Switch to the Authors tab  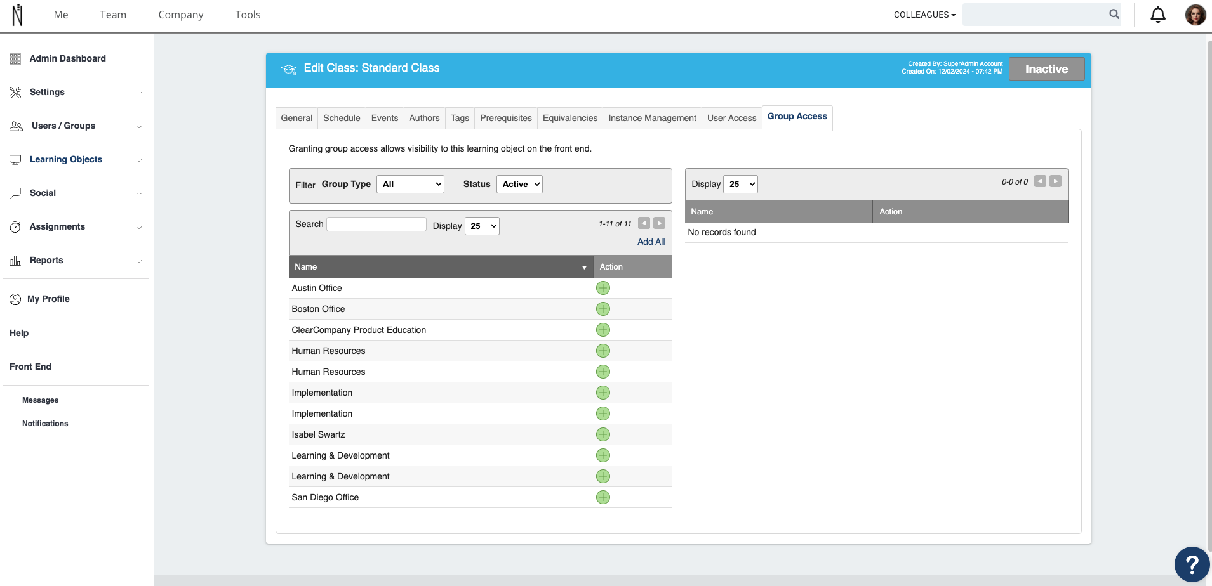tap(424, 118)
